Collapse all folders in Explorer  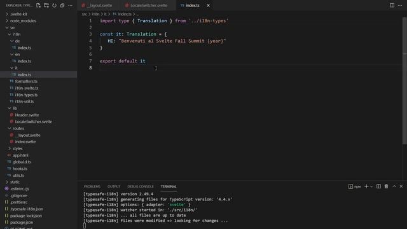click(62, 6)
